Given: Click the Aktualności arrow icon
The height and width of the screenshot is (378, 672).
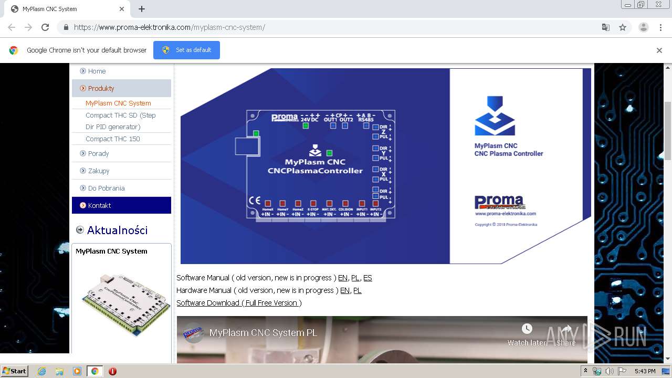Looking at the screenshot, I should click(x=80, y=229).
